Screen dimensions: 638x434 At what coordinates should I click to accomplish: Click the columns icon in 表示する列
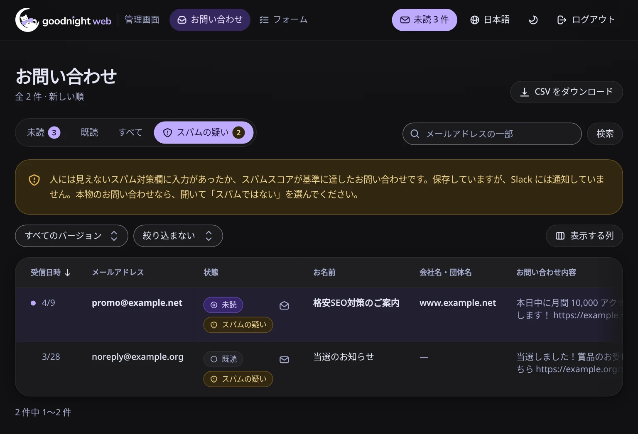click(560, 236)
